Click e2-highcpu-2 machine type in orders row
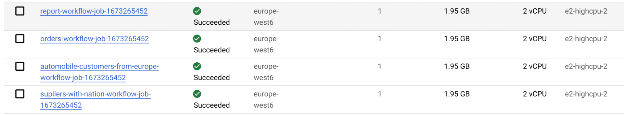This screenshot has width=624, height=115. click(x=586, y=39)
